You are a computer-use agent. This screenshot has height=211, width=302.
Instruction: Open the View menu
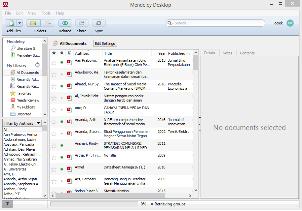click(32, 13)
